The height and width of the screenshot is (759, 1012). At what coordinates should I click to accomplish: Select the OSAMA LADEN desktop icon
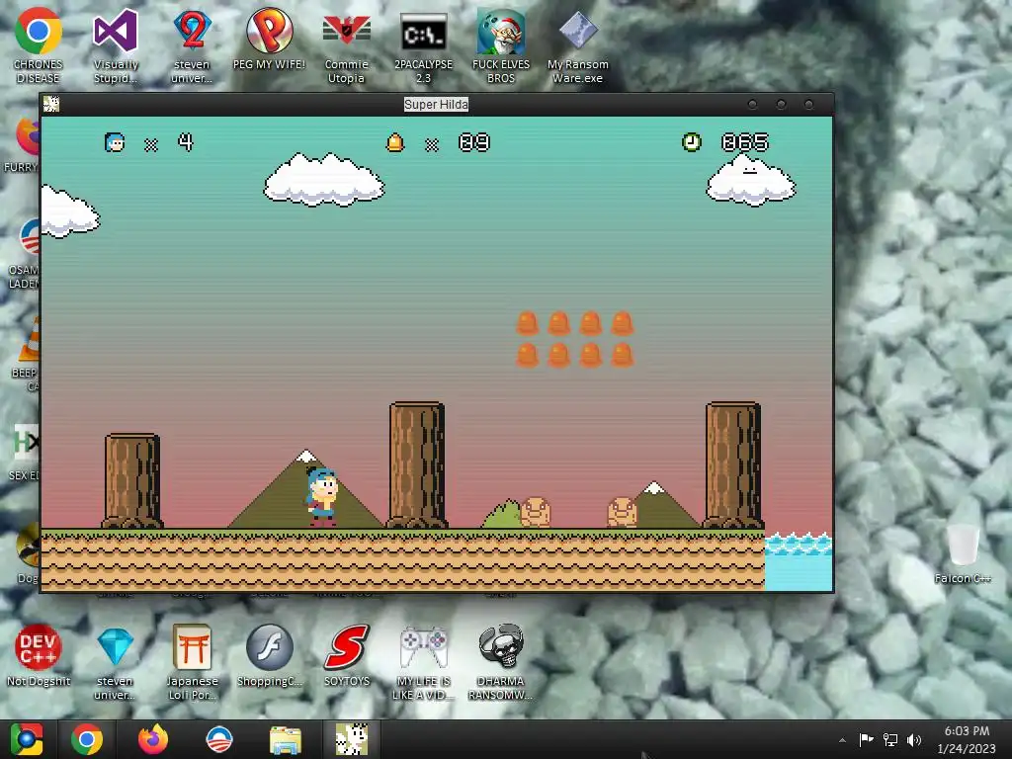(25, 254)
